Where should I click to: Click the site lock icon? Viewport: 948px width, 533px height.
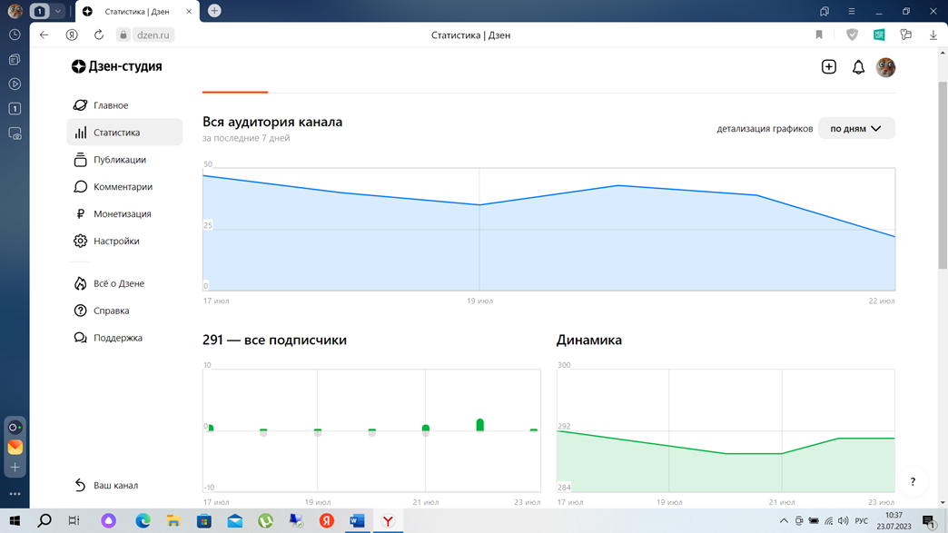(x=123, y=35)
